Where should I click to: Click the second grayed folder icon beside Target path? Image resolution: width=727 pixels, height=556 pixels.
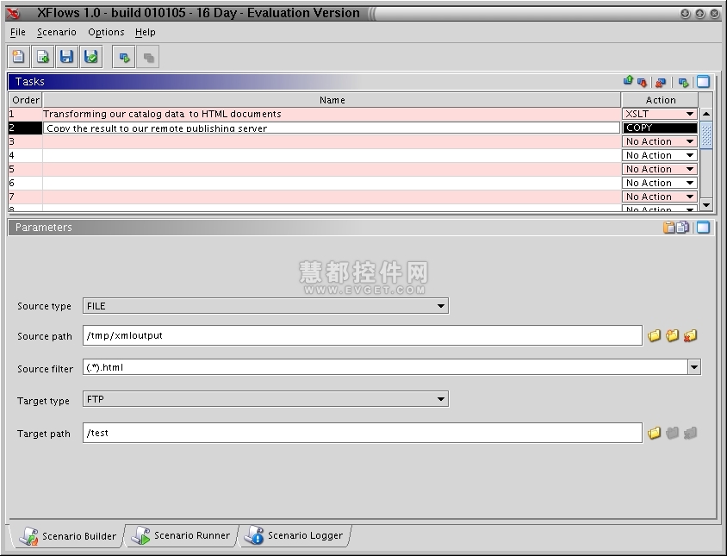[x=672, y=433]
